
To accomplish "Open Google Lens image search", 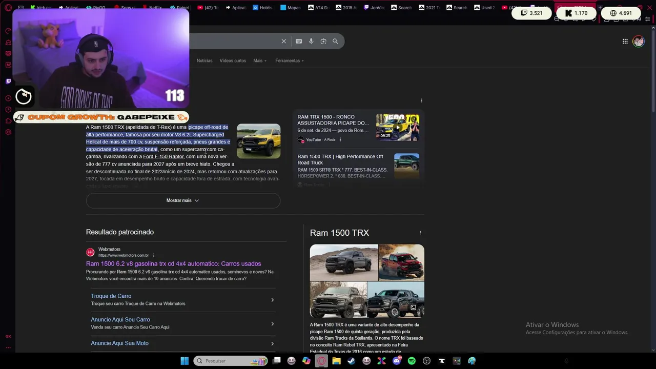I will (323, 41).
